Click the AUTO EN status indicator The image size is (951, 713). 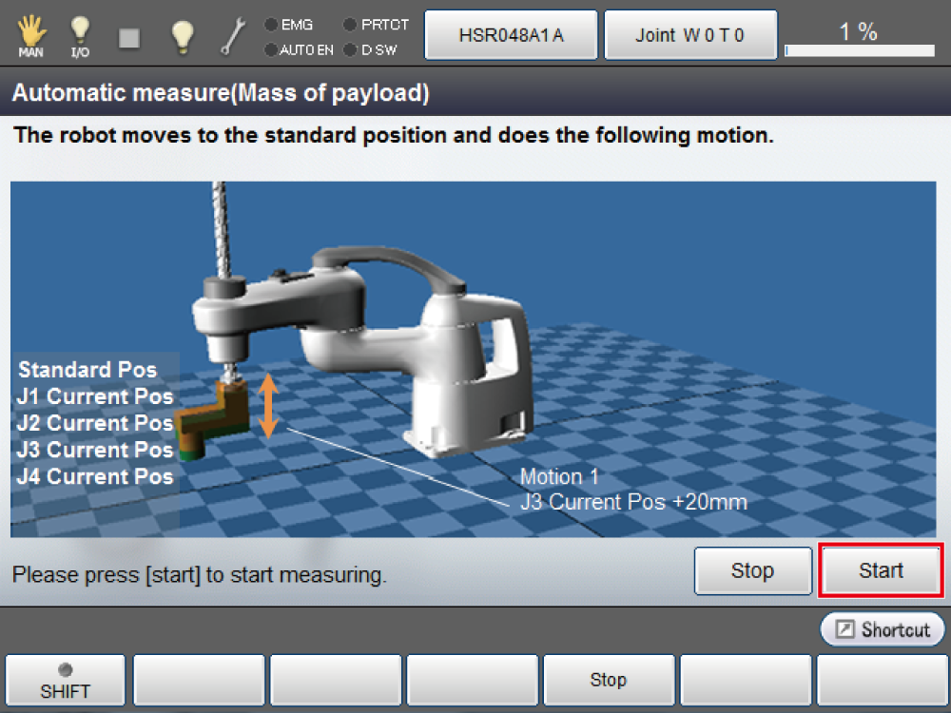(299, 49)
